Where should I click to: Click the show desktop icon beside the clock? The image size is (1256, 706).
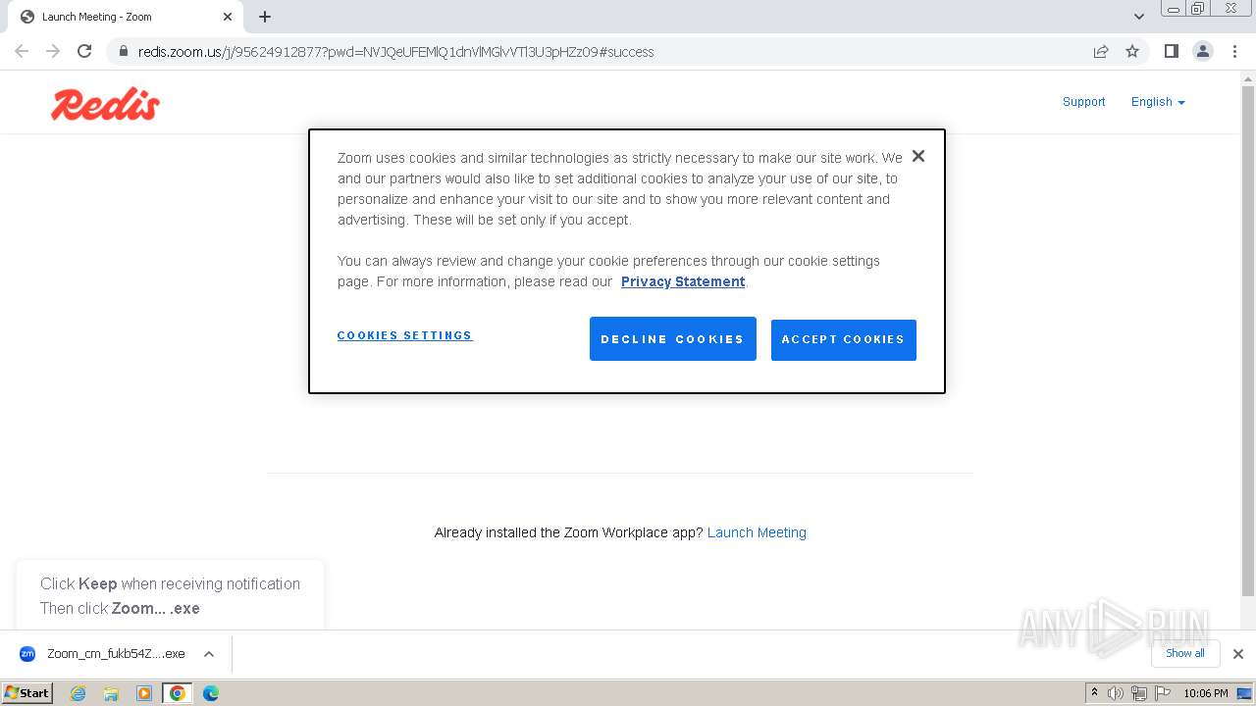coord(1244,693)
